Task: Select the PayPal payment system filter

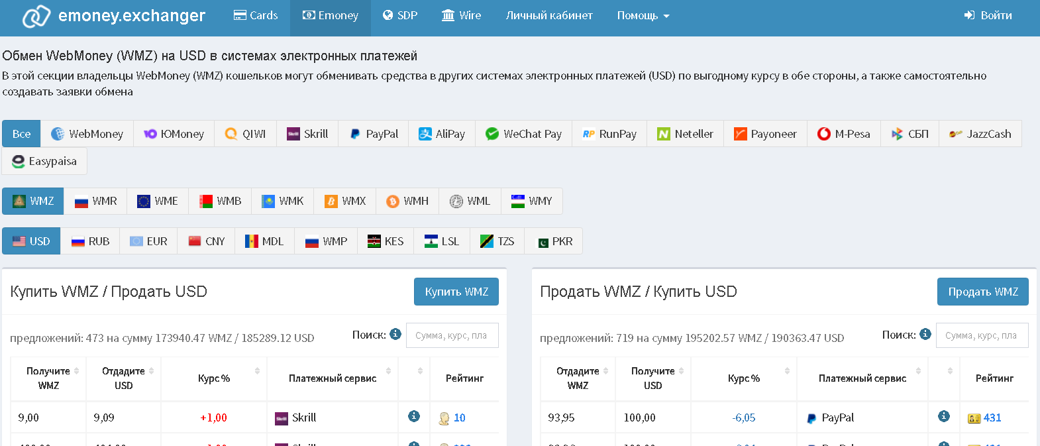Action: 374,134
